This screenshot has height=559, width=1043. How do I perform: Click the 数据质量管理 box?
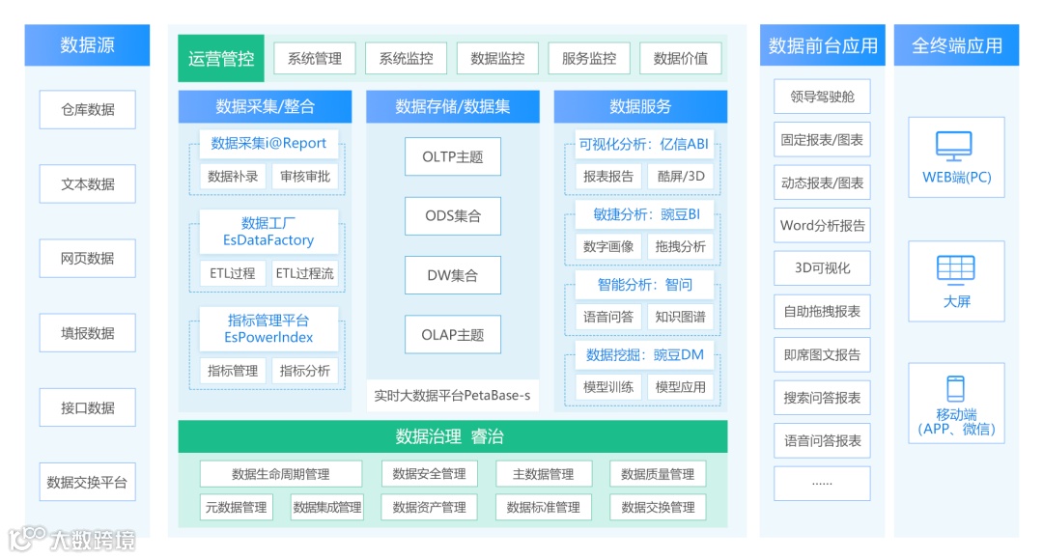coord(658,474)
